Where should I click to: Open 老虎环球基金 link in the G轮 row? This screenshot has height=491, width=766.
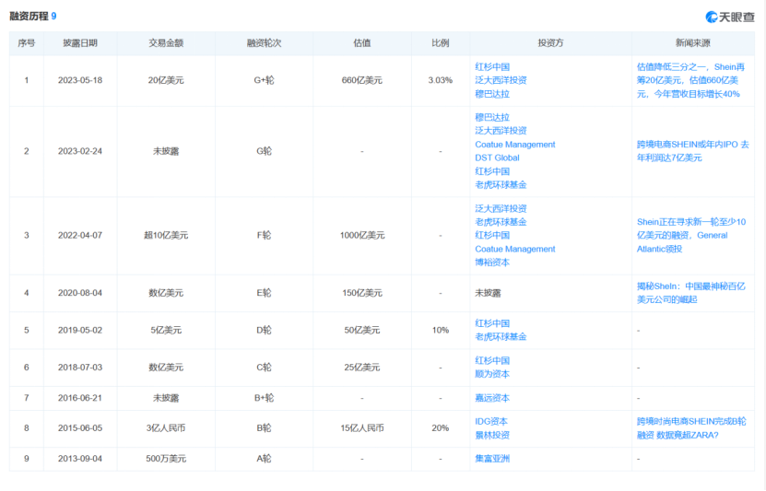pos(501,184)
